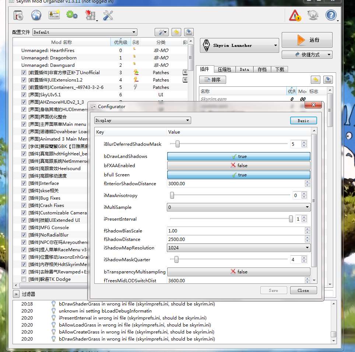
Task: Toggle bFXAAEnabled false button
Action: 239,165
